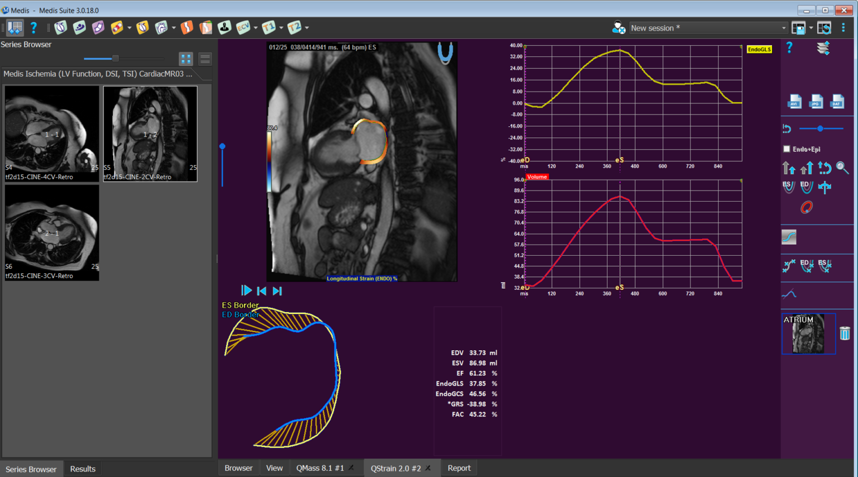Delete the ATRIUM analysis with trash icon

[845, 333]
